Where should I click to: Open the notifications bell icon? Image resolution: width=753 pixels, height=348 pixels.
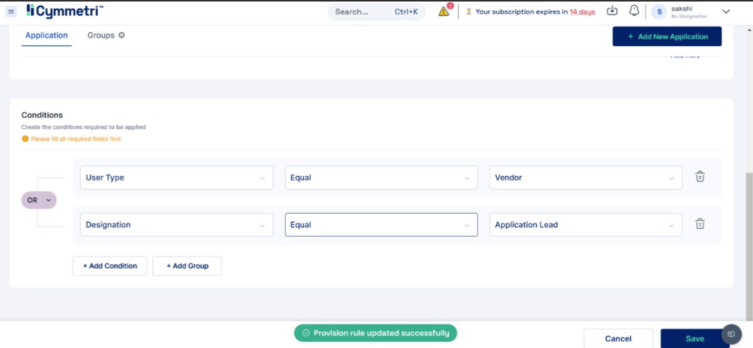click(x=634, y=11)
